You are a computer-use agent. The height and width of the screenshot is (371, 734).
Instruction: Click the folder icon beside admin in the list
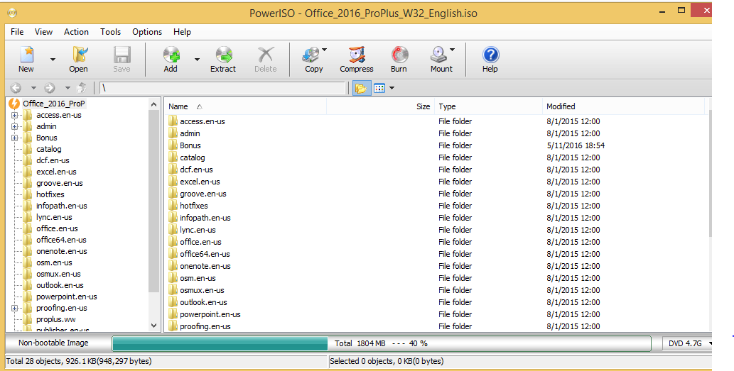[x=173, y=133]
